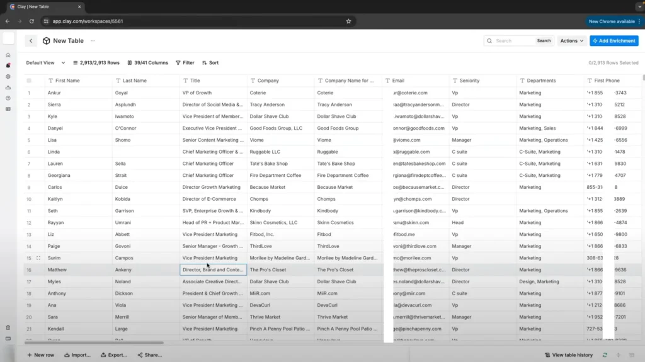Open the Export menu

click(x=114, y=355)
